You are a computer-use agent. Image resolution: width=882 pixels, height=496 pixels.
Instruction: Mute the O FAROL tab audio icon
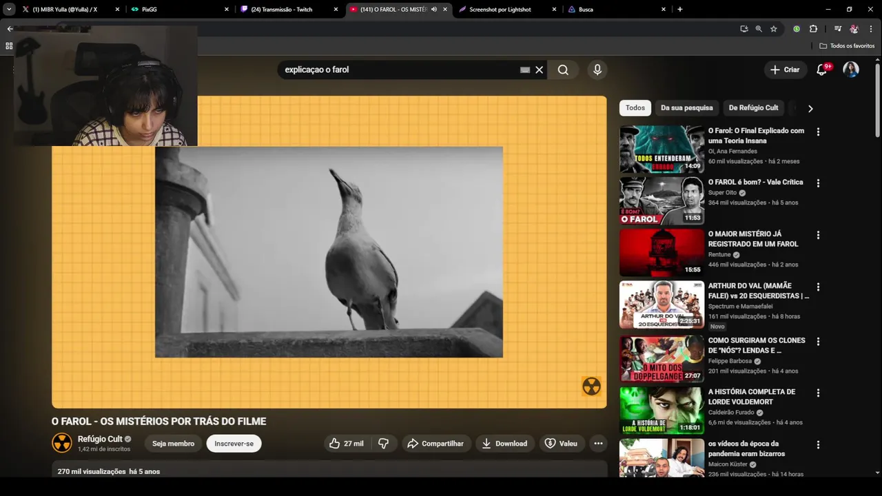(x=434, y=10)
